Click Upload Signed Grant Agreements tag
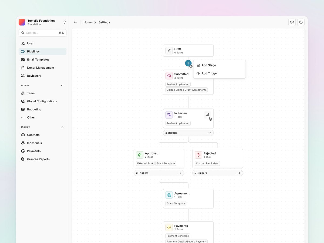Viewport: 324px width, 243px height. point(187,90)
